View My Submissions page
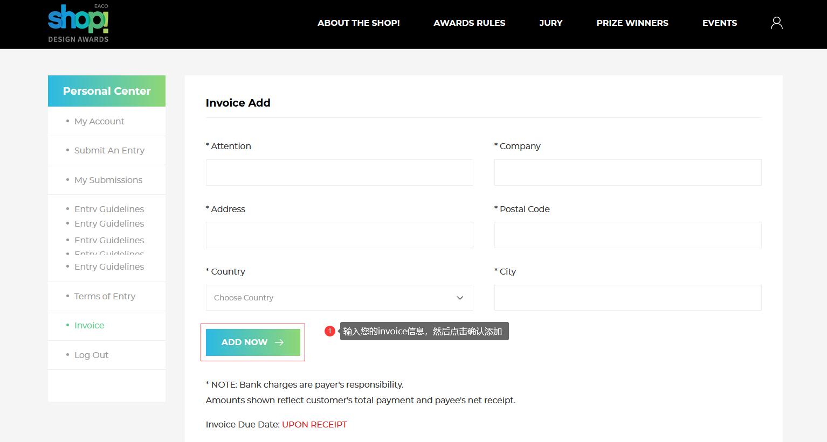This screenshot has height=442, width=827. click(108, 180)
